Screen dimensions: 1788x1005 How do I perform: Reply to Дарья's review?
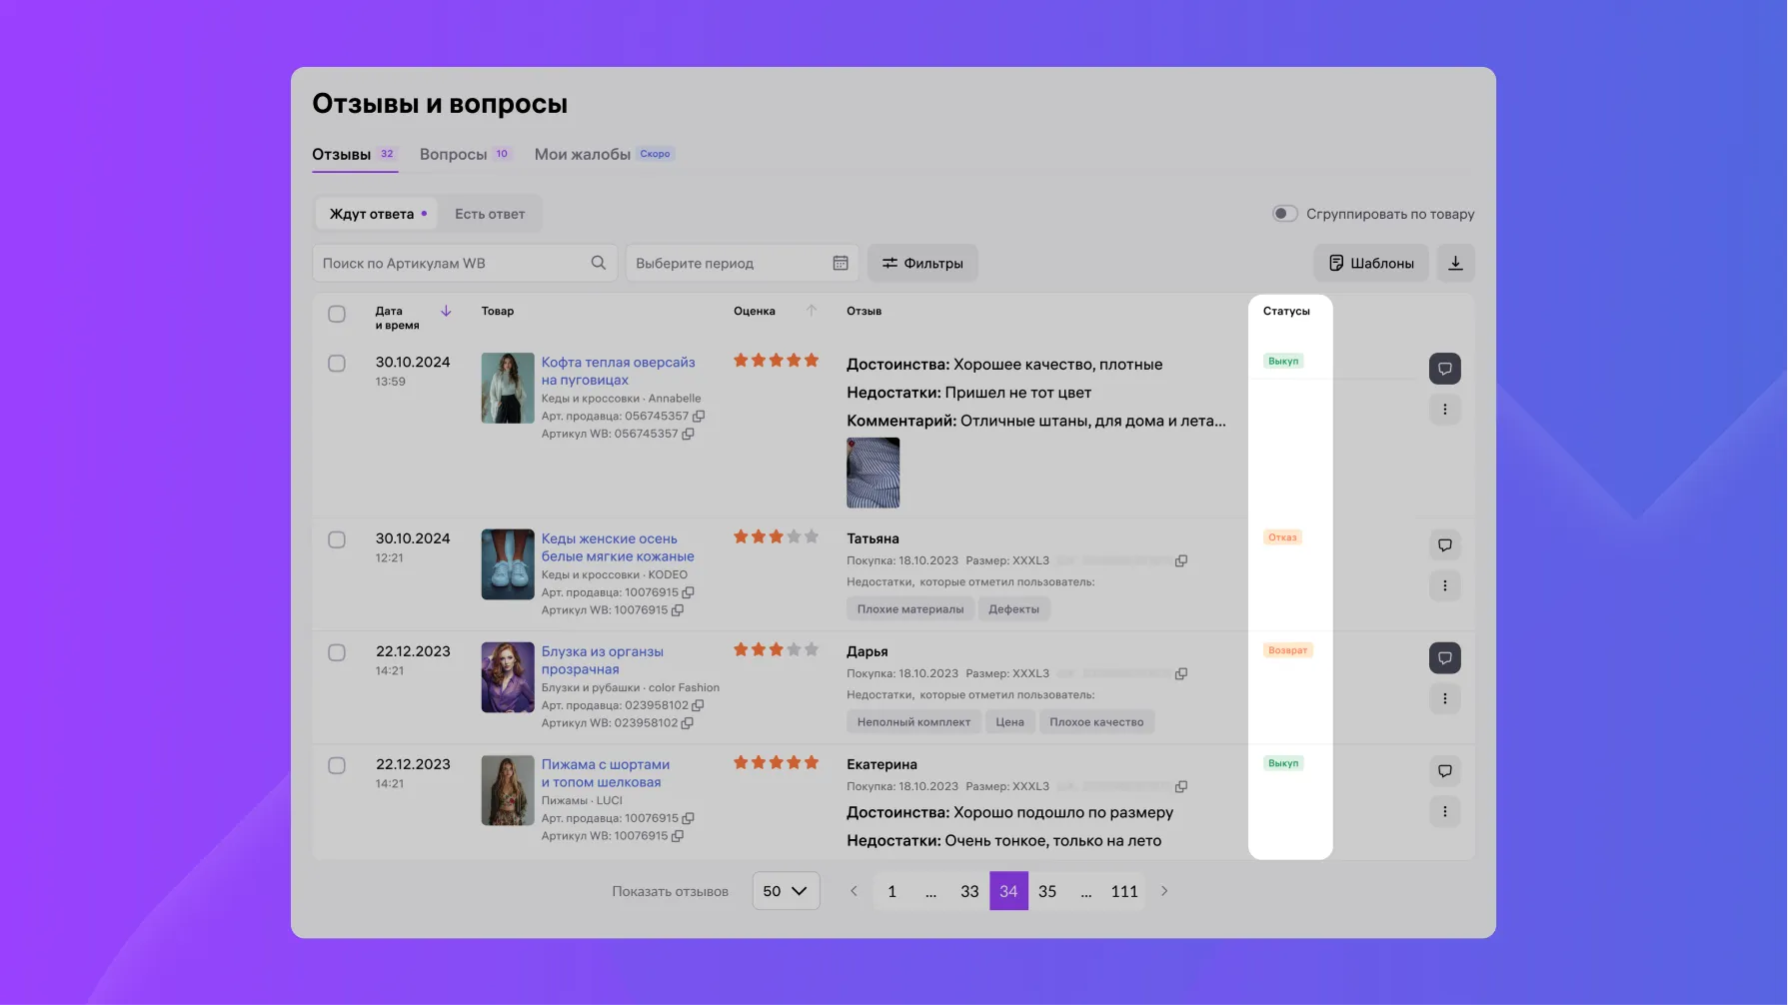(x=1444, y=658)
